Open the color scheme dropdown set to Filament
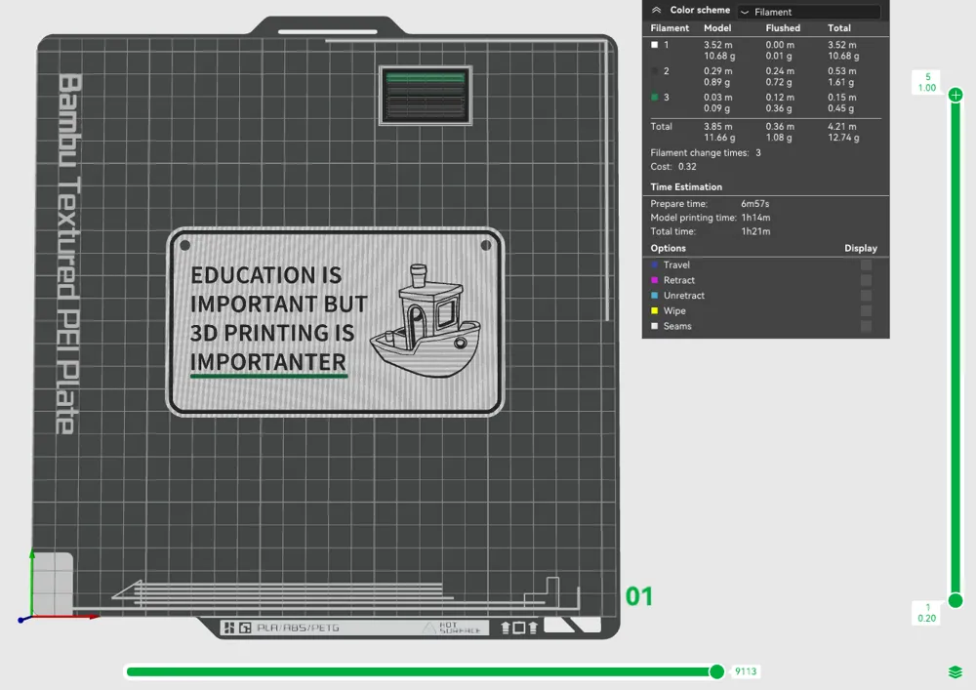Viewport: 976px width, 690px height. 810,11
